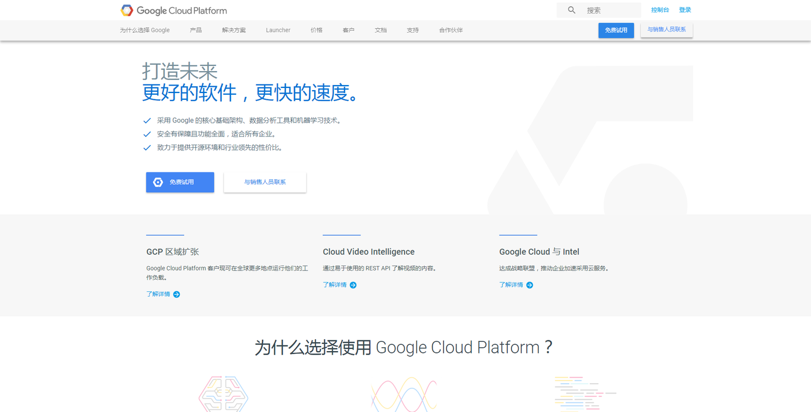Open 为什么选择 Google menu item
The height and width of the screenshot is (412, 811).
(145, 30)
